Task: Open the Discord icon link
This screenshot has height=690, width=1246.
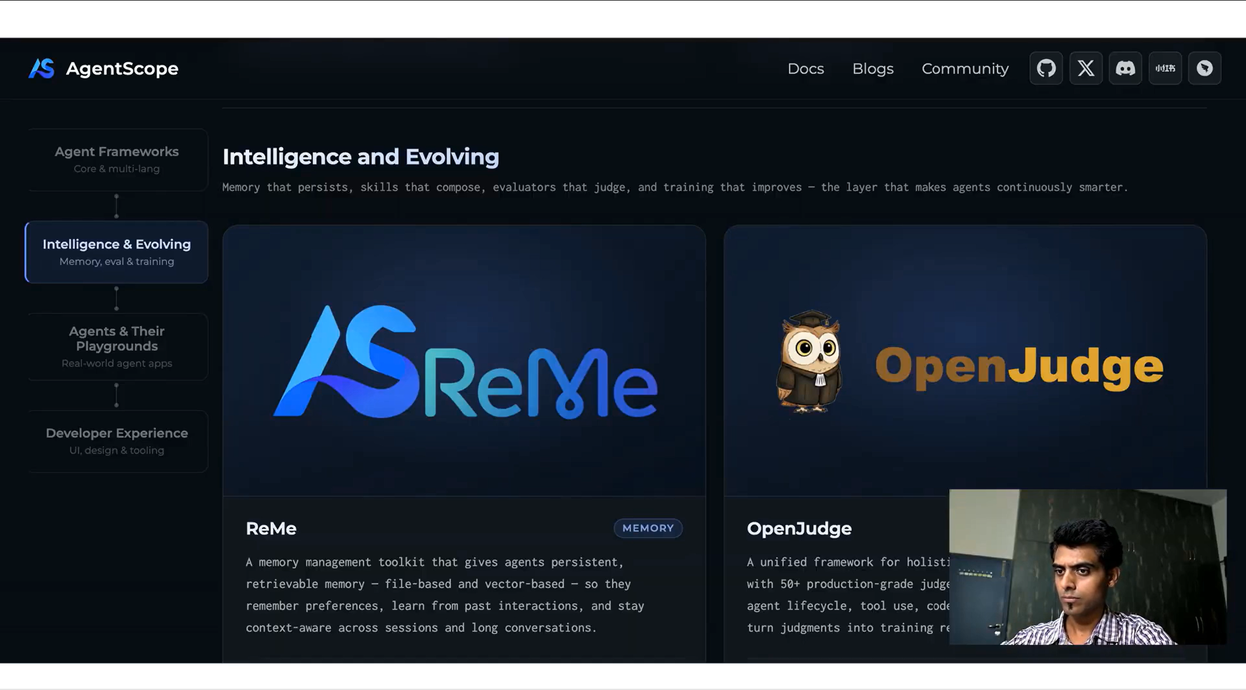Action: point(1125,68)
